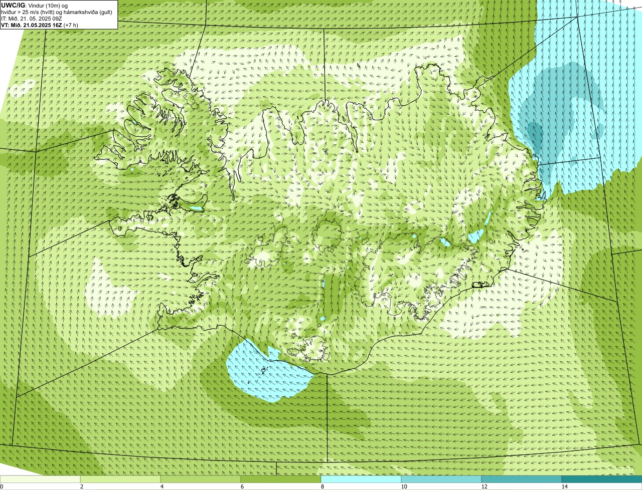This screenshot has width=642, height=490.
Task: Click the title line 'UWC/IG: Vindur (10m) og'
Action: (35, 6)
